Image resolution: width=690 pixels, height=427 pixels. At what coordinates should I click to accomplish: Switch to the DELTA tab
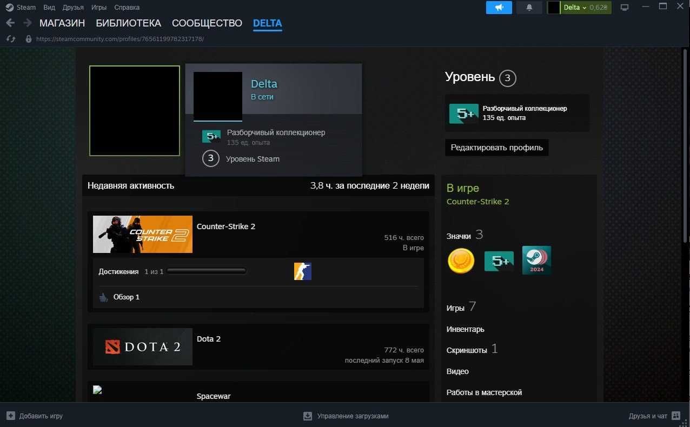(267, 23)
